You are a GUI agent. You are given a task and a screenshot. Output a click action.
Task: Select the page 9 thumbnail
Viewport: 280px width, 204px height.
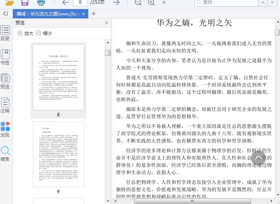coord(58,154)
